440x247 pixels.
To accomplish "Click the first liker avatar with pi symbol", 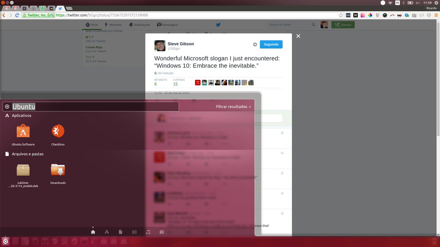I will pyautogui.click(x=198, y=83).
